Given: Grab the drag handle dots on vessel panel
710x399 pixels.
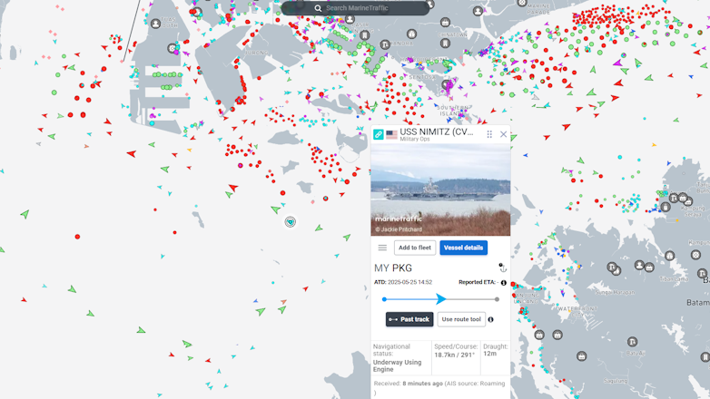Looking at the screenshot, I should pos(489,134).
